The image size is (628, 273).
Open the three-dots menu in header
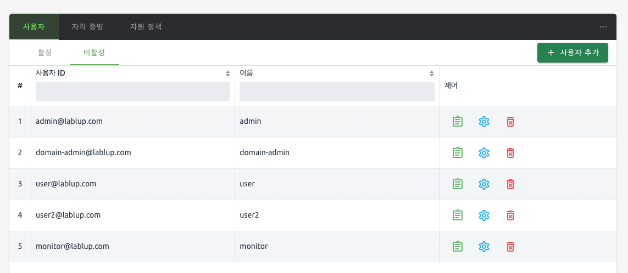[603, 27]
